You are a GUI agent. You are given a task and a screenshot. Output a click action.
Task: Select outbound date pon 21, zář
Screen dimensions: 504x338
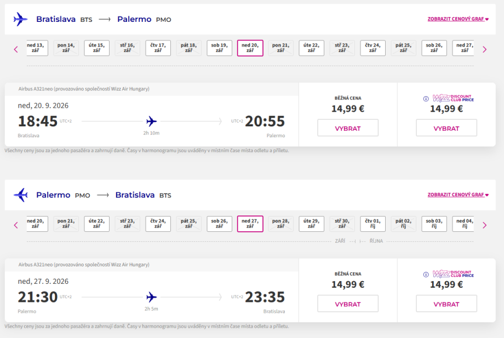281,48
